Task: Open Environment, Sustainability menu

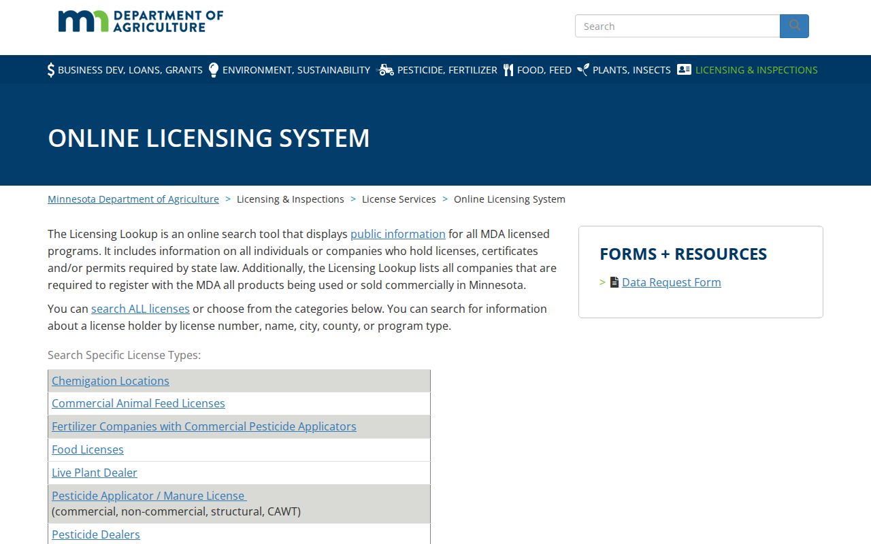Action: [x=296, y=69]
